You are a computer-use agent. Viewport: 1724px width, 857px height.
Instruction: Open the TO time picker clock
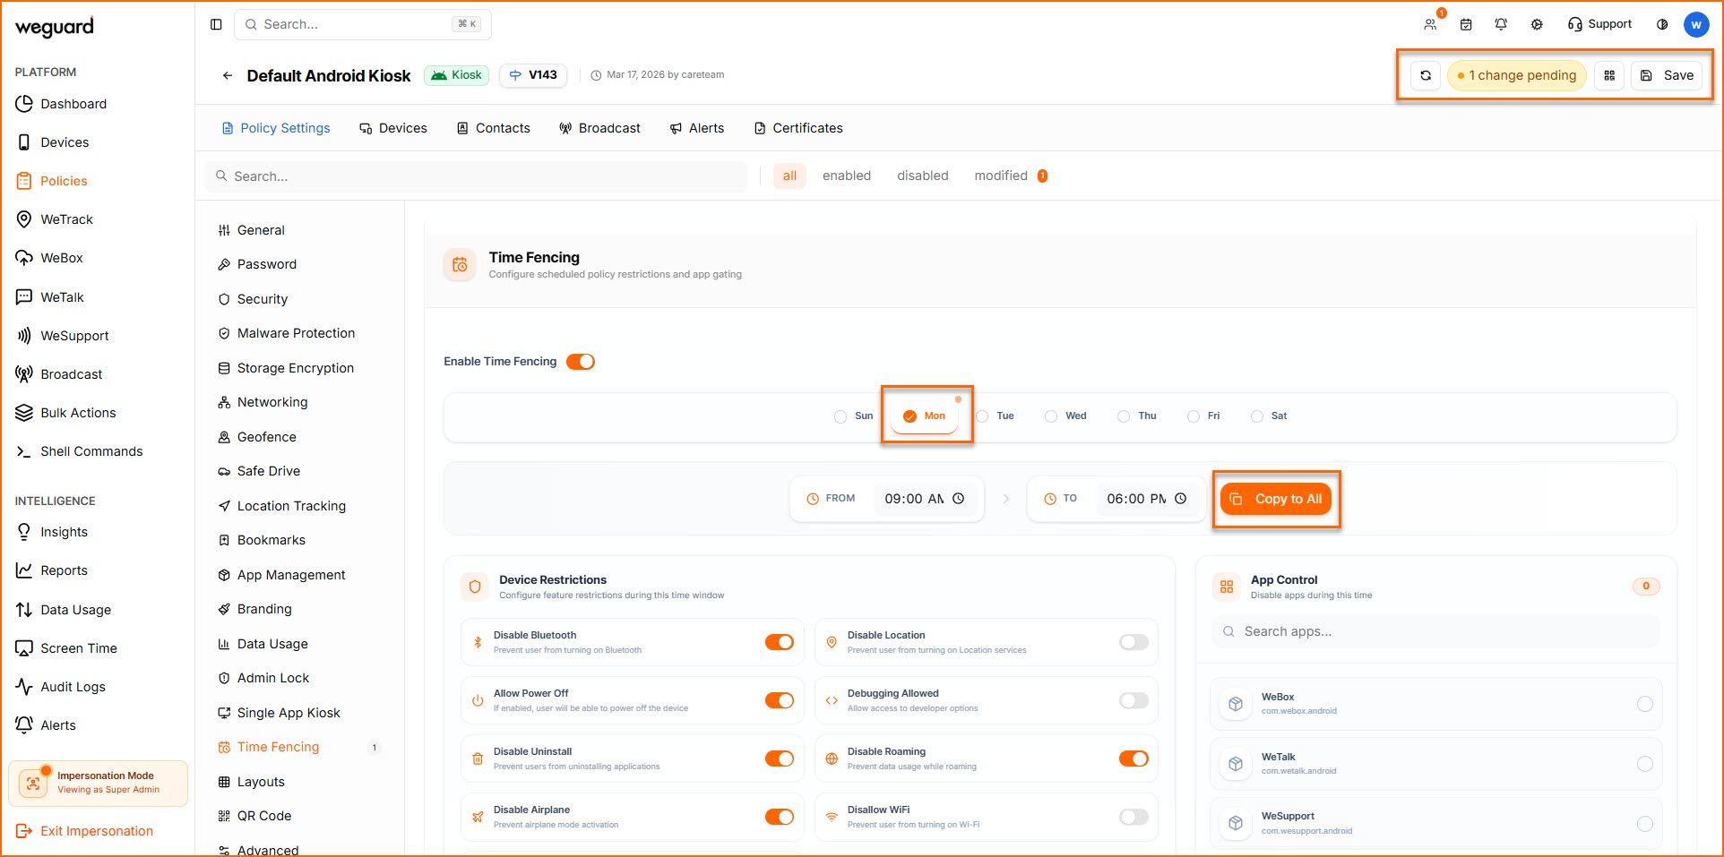coord(1181,499)
